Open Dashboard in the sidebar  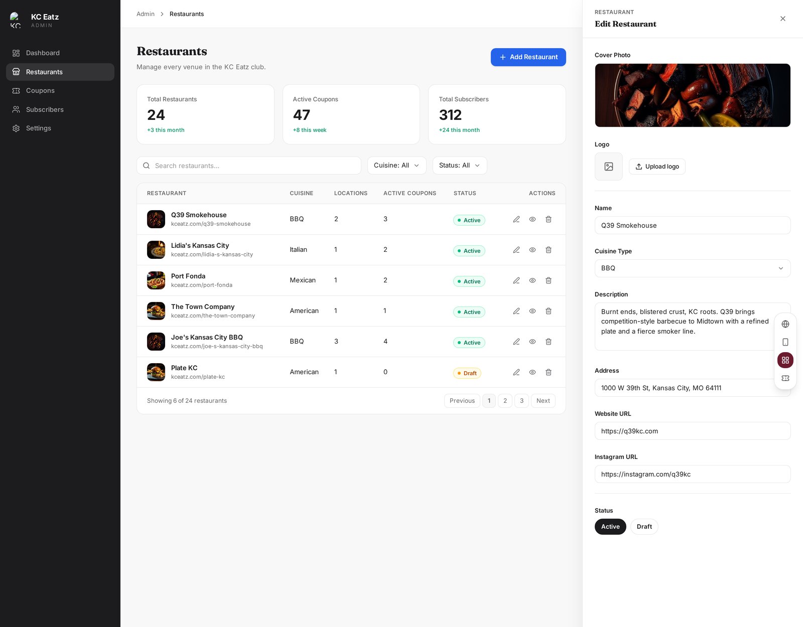pos(60,53)
